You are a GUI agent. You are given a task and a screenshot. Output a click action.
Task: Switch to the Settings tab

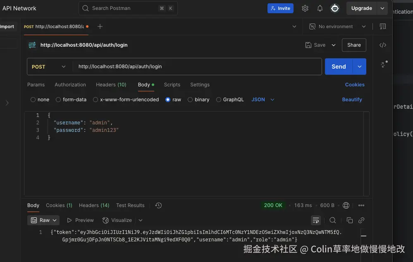pos(200,85)
